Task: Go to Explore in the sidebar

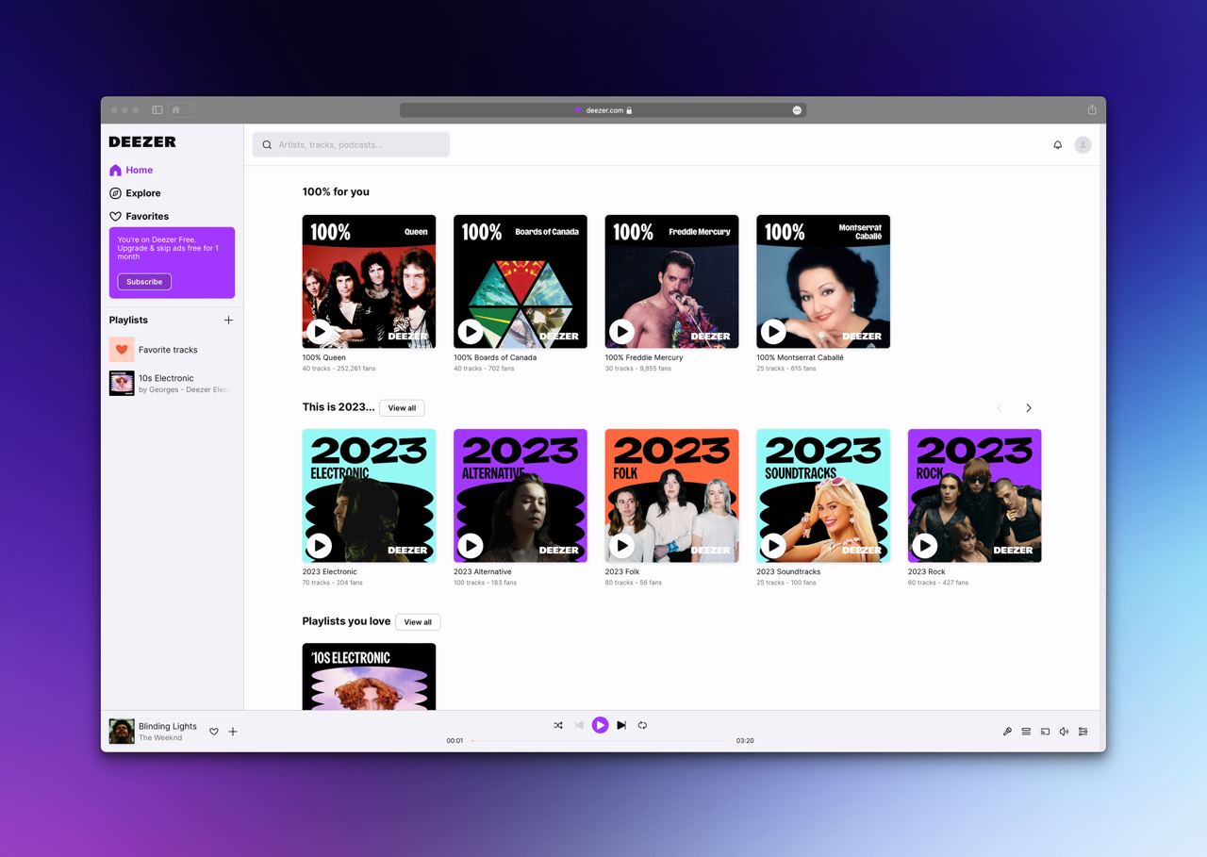Action: pos(135,193)
